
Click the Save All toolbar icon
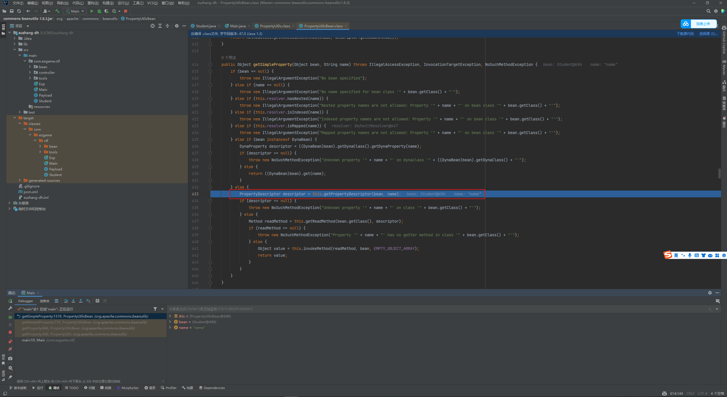[12, 11]
